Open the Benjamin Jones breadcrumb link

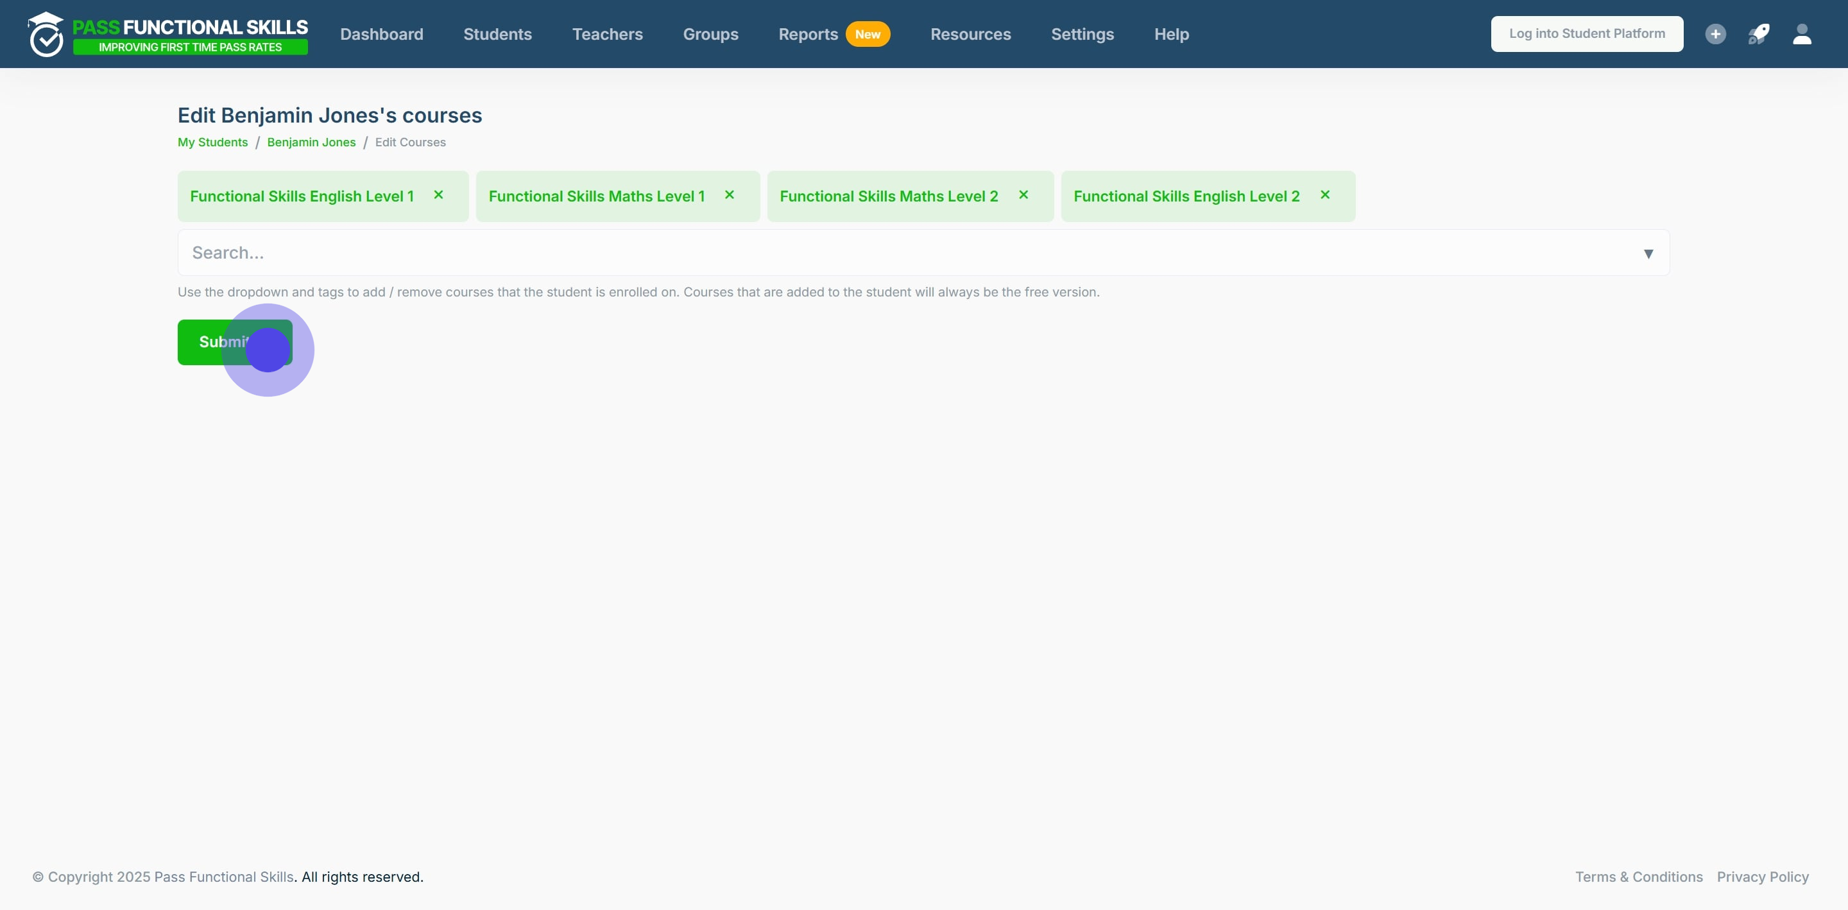311,143
